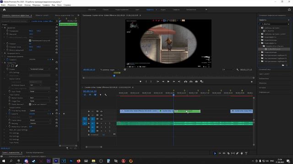293x164 pixels.
Task: Click Step Back one frame button
Action: point(163,82)
